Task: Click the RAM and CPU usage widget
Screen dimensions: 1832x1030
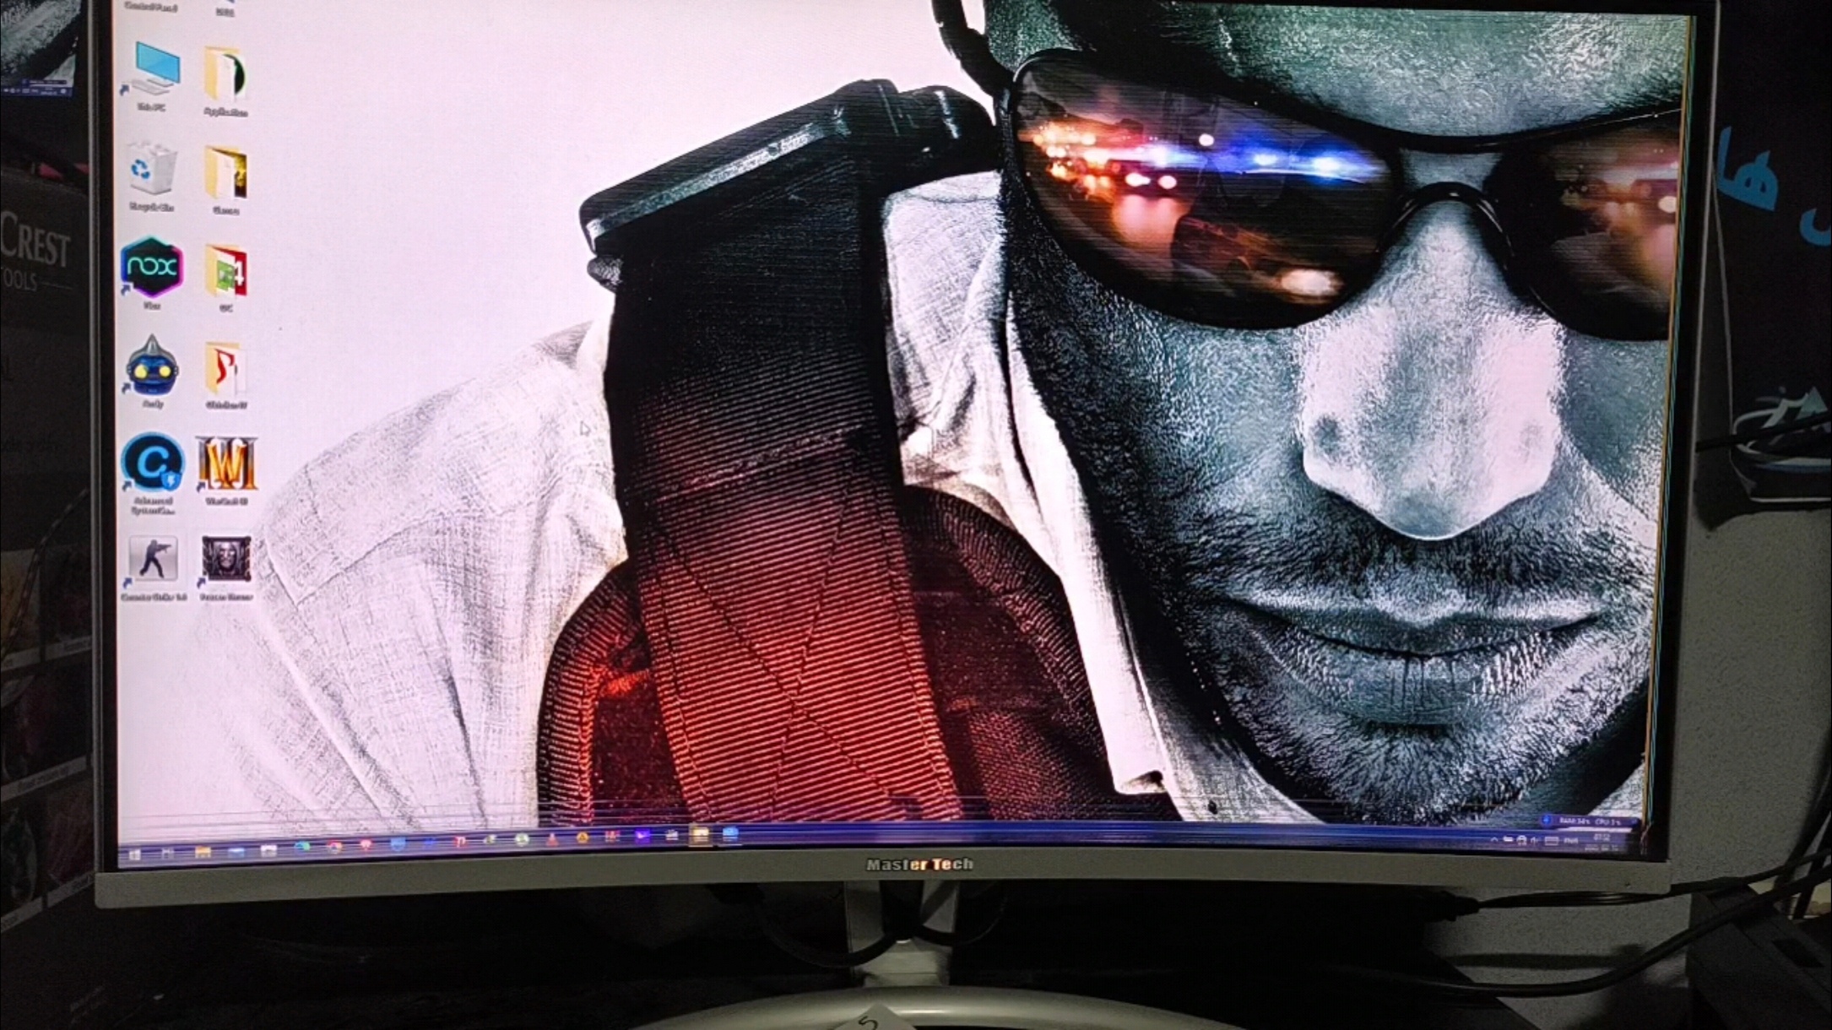Action: click(x=1589, y=821)
